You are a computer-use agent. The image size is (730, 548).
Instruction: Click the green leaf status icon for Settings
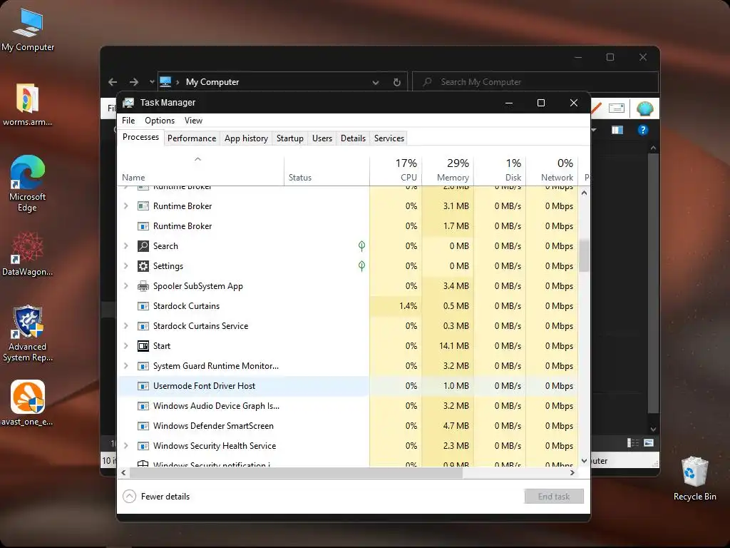[x=361, y=266]
